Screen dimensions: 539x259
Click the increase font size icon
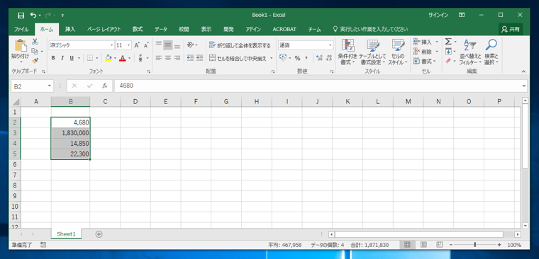coord(137,45)
